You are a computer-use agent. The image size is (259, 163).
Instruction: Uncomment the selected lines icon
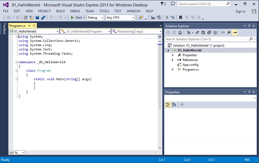[173, 18]
